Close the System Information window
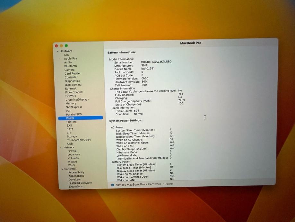The image size is (295, 222). pos(56,46)
